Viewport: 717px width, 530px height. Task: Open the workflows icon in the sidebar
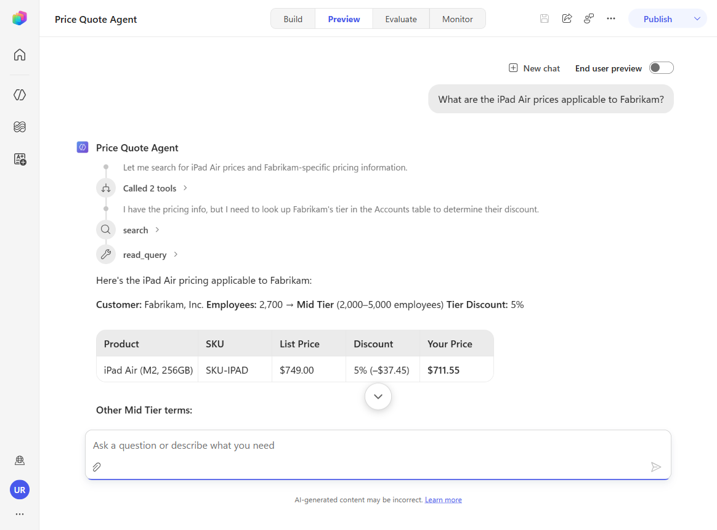coord(20,127)
